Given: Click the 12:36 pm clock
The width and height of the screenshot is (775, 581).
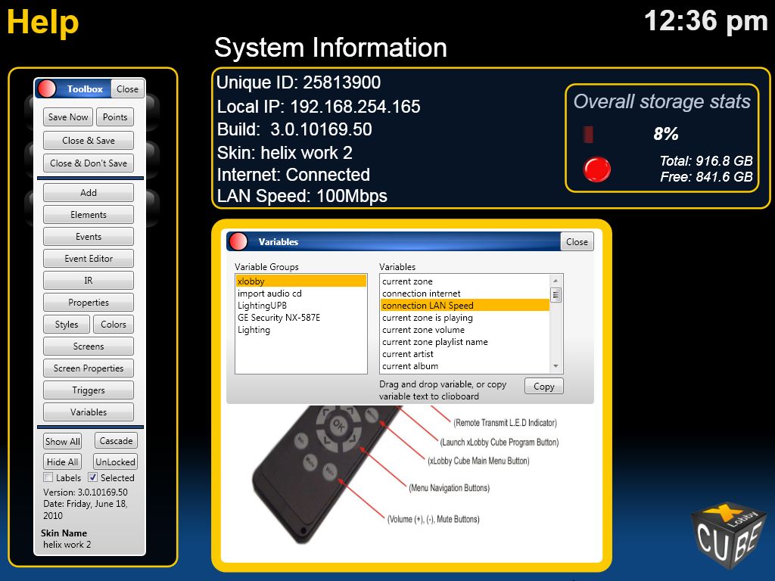Looking at the screenshot, I should (706, 21).
